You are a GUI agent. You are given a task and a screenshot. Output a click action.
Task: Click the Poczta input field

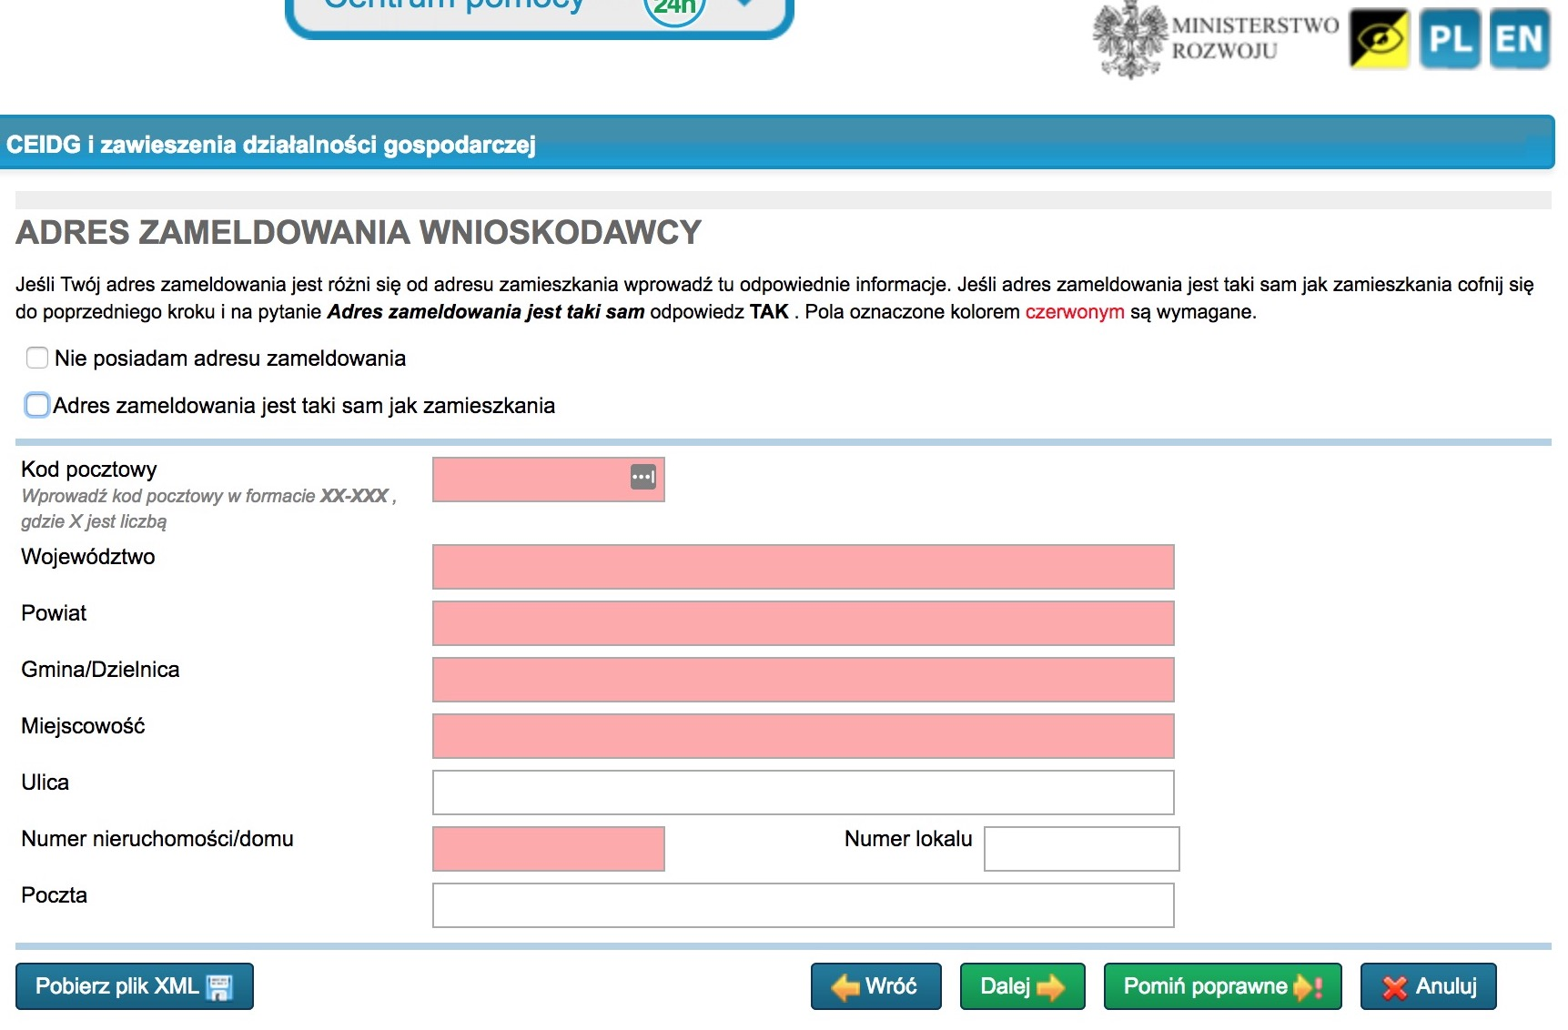803,905
